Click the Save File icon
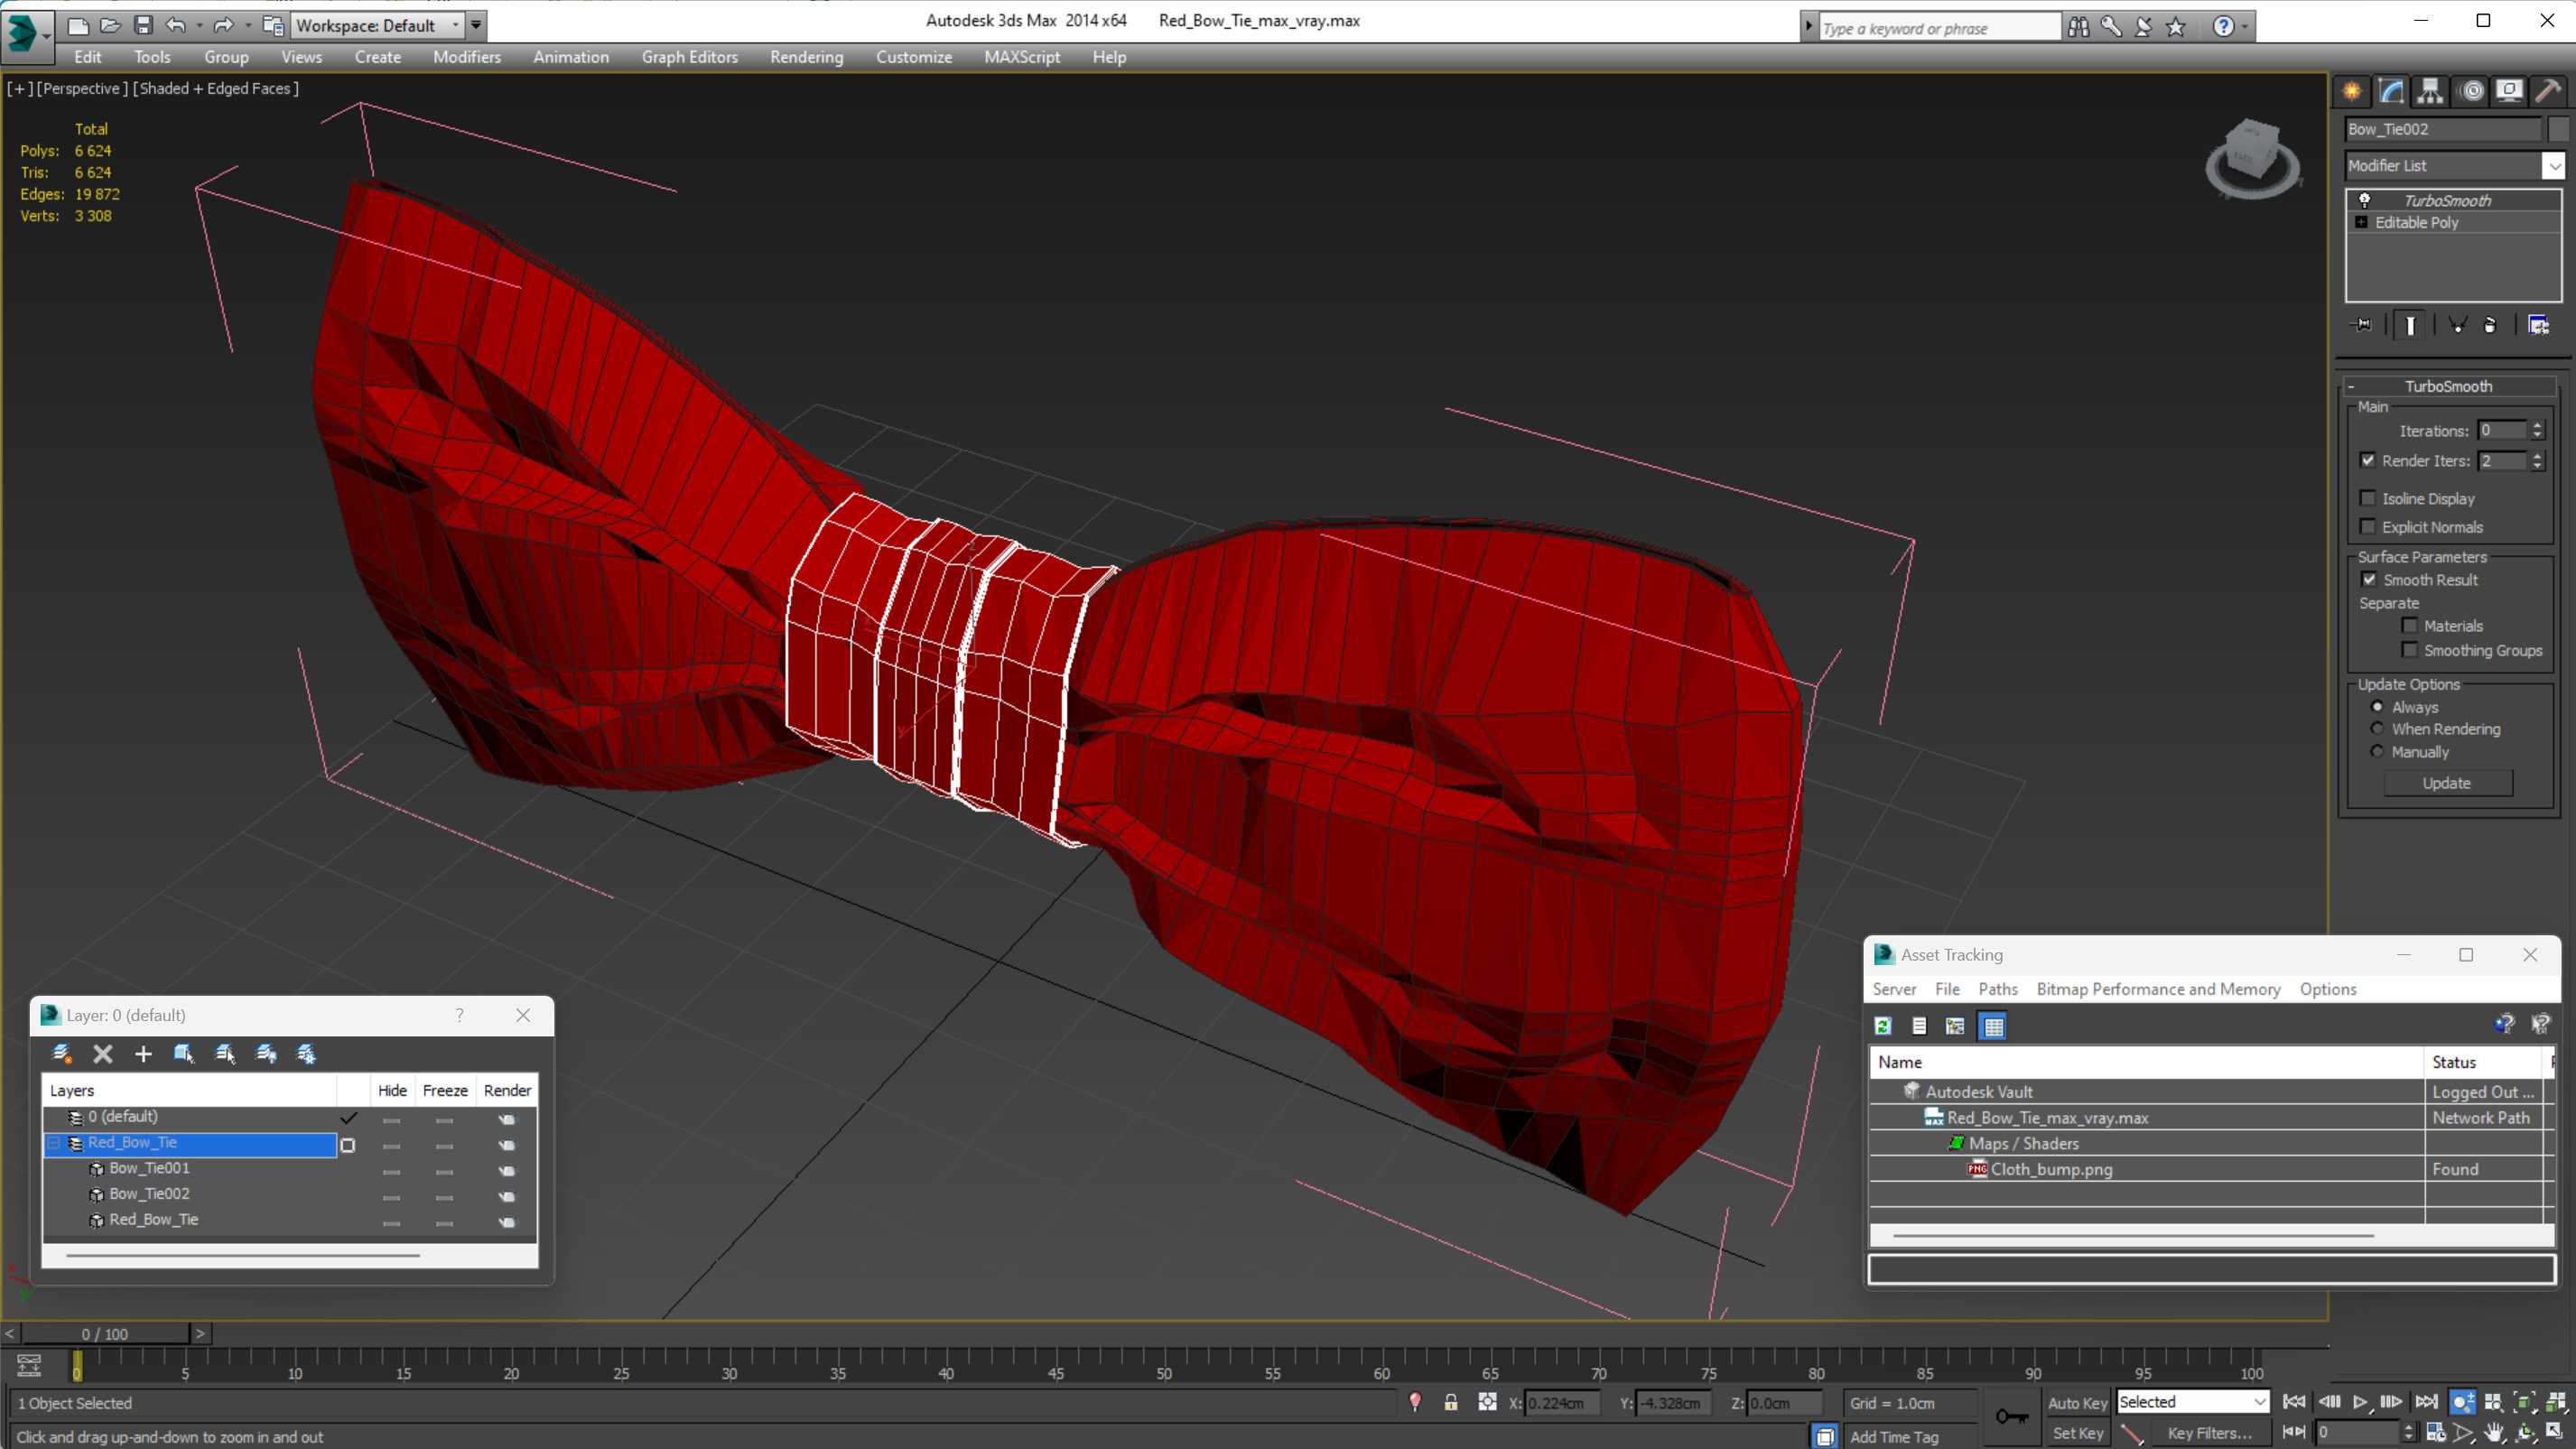 [144, 25]
